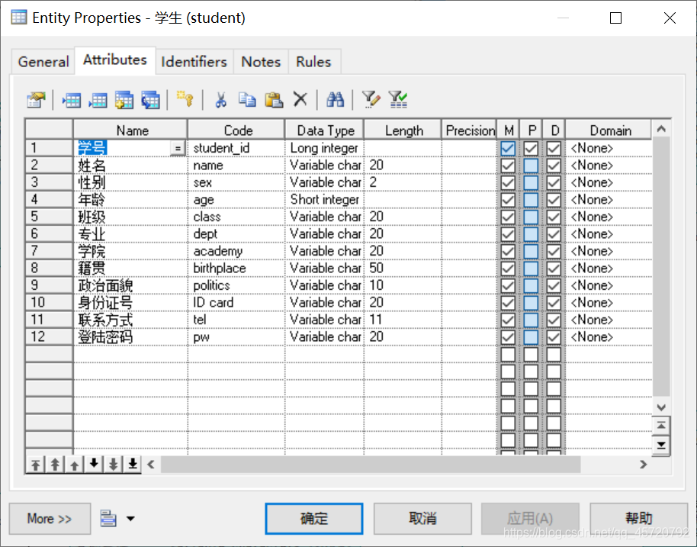Screen dimensions: 697x547
Task: Open Find using the binoculars icon
Action: pyautogui.click(x=334, y=99)
